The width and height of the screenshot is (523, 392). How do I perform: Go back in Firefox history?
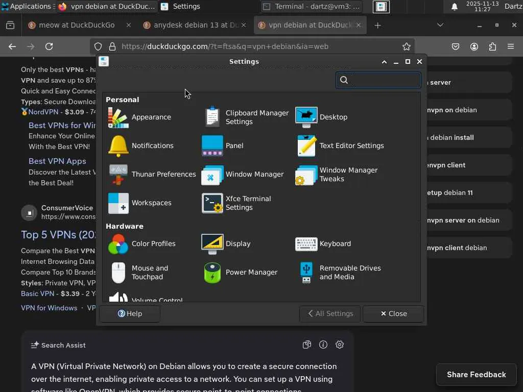[x=12, y=46]
